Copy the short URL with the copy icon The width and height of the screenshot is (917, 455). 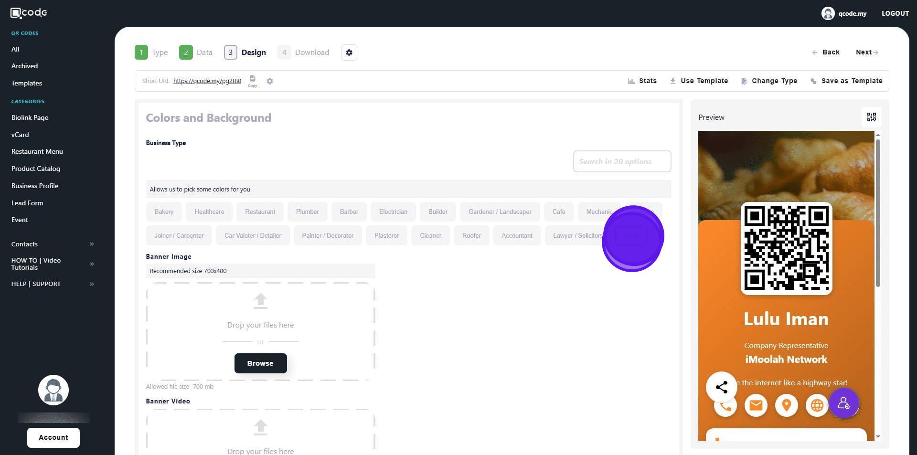click(x=252, y=79)
